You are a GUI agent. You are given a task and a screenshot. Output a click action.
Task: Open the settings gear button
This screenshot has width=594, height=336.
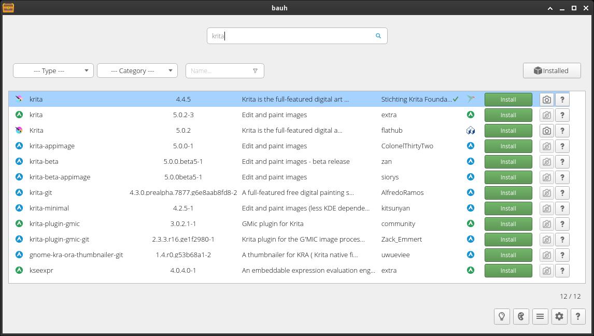pos(559,316)
